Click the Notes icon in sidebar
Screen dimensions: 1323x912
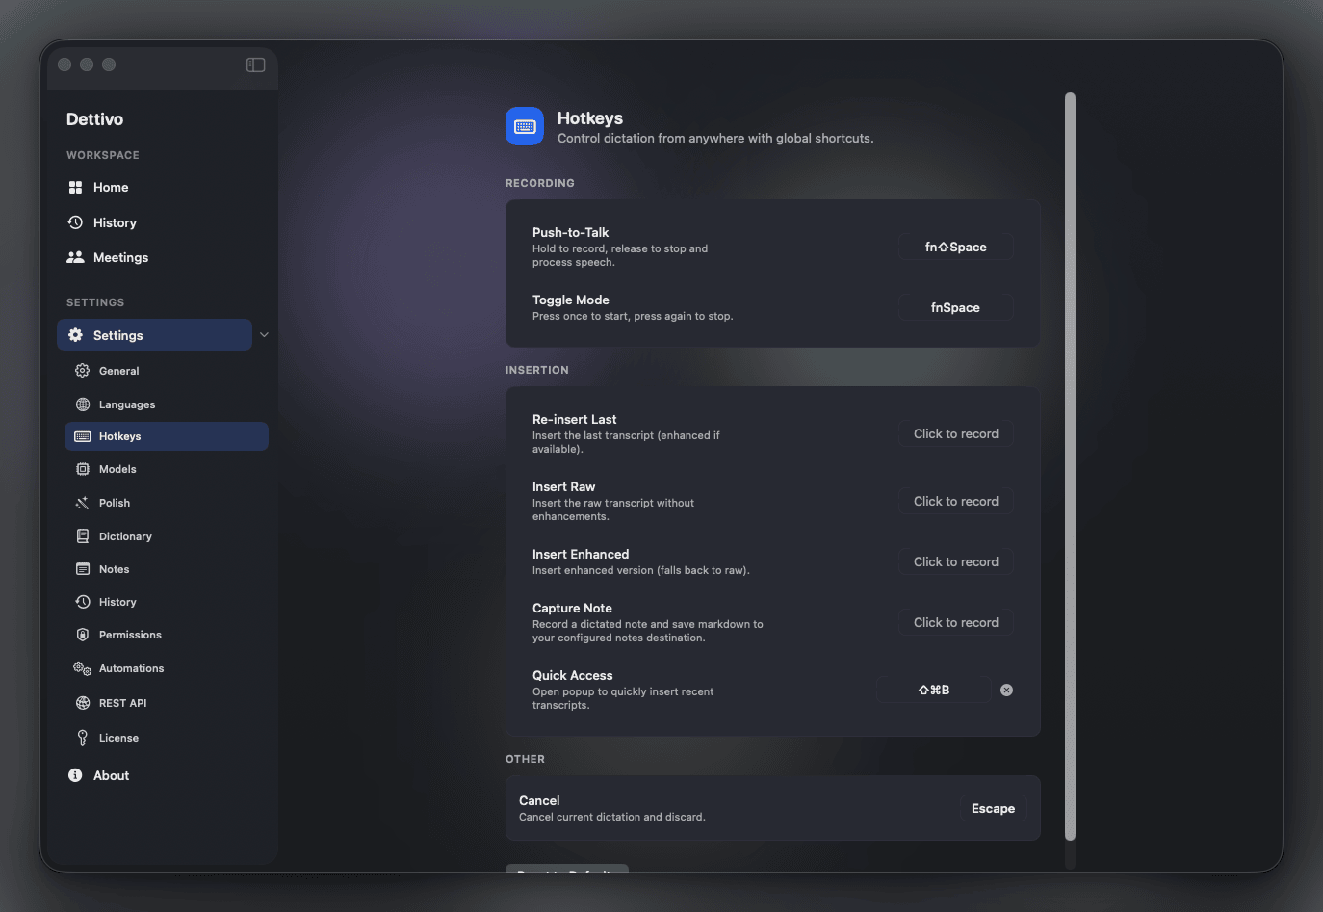(83, 569)
